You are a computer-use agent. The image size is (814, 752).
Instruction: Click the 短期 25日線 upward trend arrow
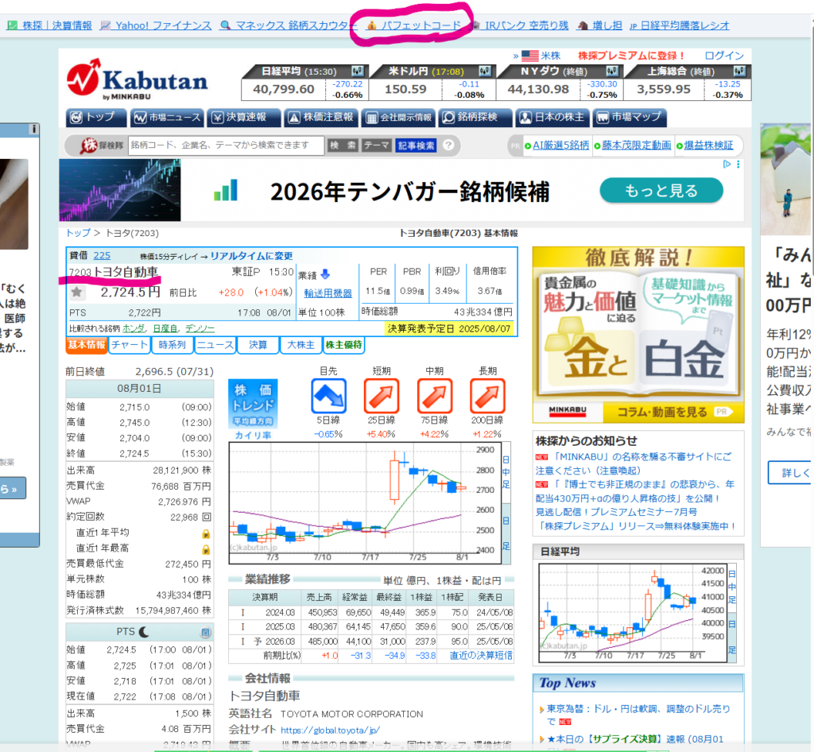coord(382,396)
